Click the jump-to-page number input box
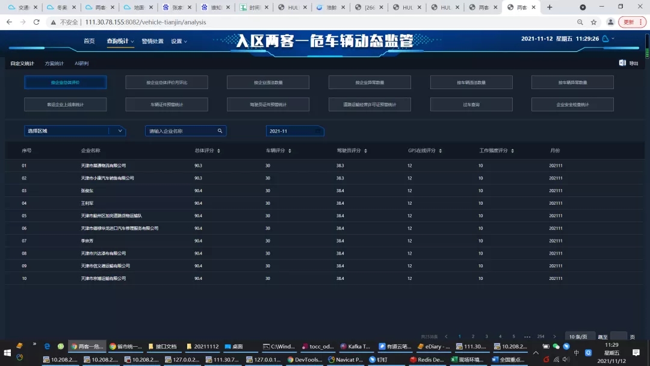The height and width of the screenshot is (366, 650). tap(619, 337)
